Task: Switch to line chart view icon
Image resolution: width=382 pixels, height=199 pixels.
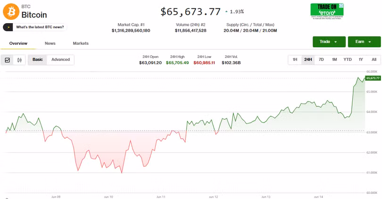Action: (x=7, y=60)
